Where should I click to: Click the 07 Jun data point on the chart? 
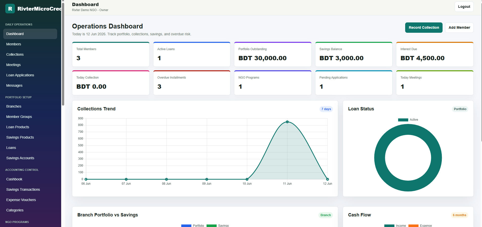(x=126, y=179)
